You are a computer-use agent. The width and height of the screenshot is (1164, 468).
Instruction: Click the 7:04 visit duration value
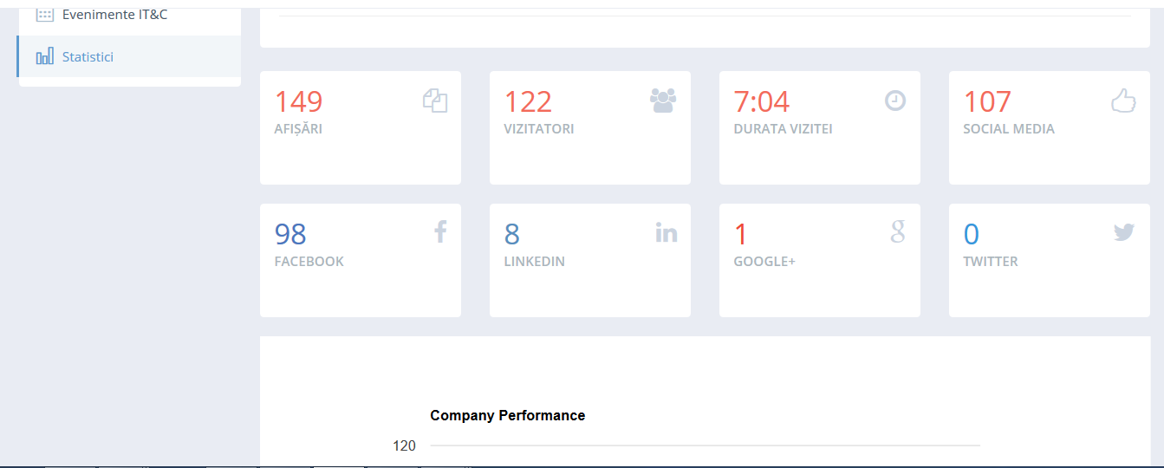(761, 102)
